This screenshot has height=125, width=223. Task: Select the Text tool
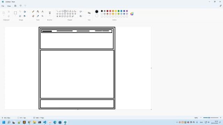coord(43,11)
